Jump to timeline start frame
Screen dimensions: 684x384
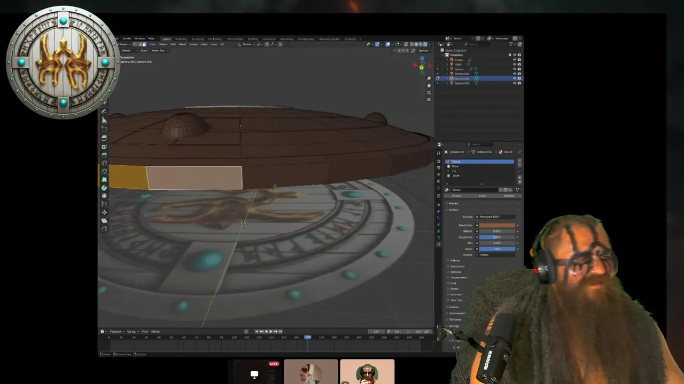pyautogui.click(x=257, y=331)
